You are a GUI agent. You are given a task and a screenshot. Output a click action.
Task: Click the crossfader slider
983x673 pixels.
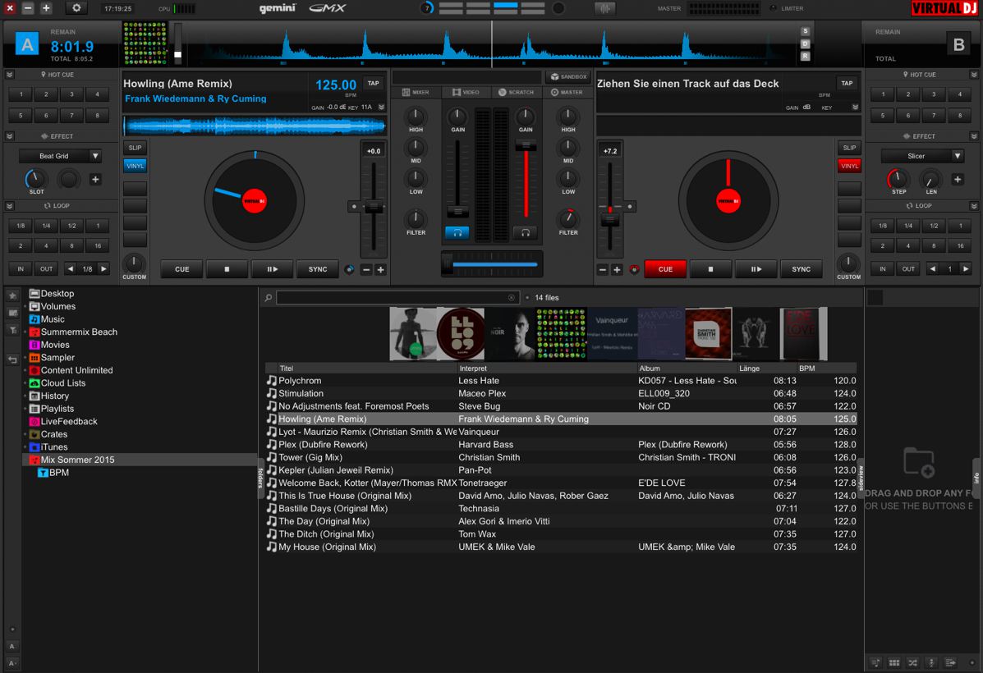point(448,264)
